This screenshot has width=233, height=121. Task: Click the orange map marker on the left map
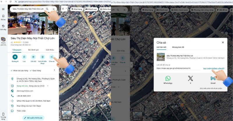coord(75,22)
